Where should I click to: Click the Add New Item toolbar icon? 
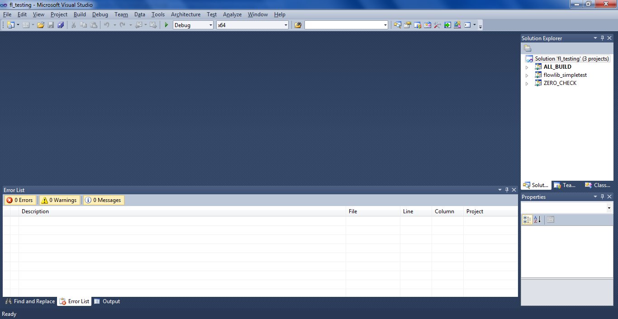[x=26, y=25]
